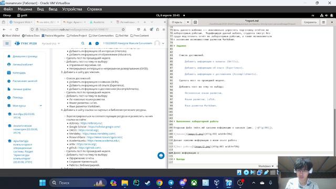
Task: Switch to the Telegram Web tab
Action: click(21, 22)
